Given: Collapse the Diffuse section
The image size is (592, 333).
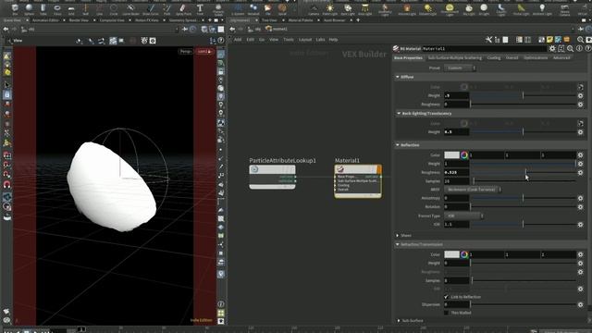Looking at the screenshot, I should (x=398, y=77).
